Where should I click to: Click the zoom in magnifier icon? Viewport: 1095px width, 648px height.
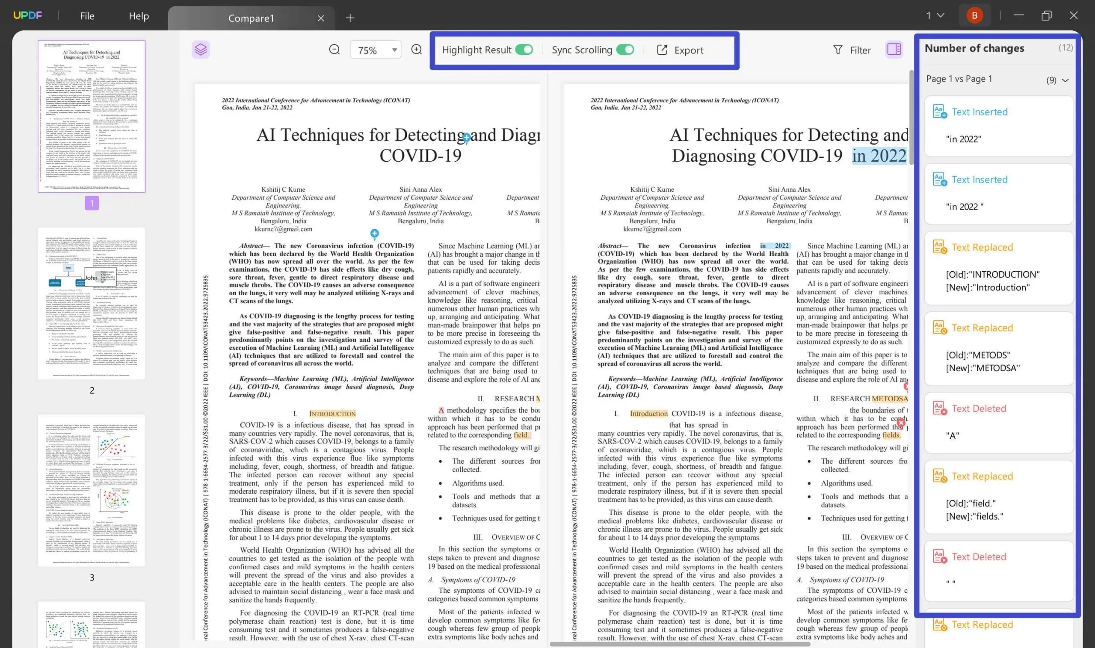(x=417, y=49)
